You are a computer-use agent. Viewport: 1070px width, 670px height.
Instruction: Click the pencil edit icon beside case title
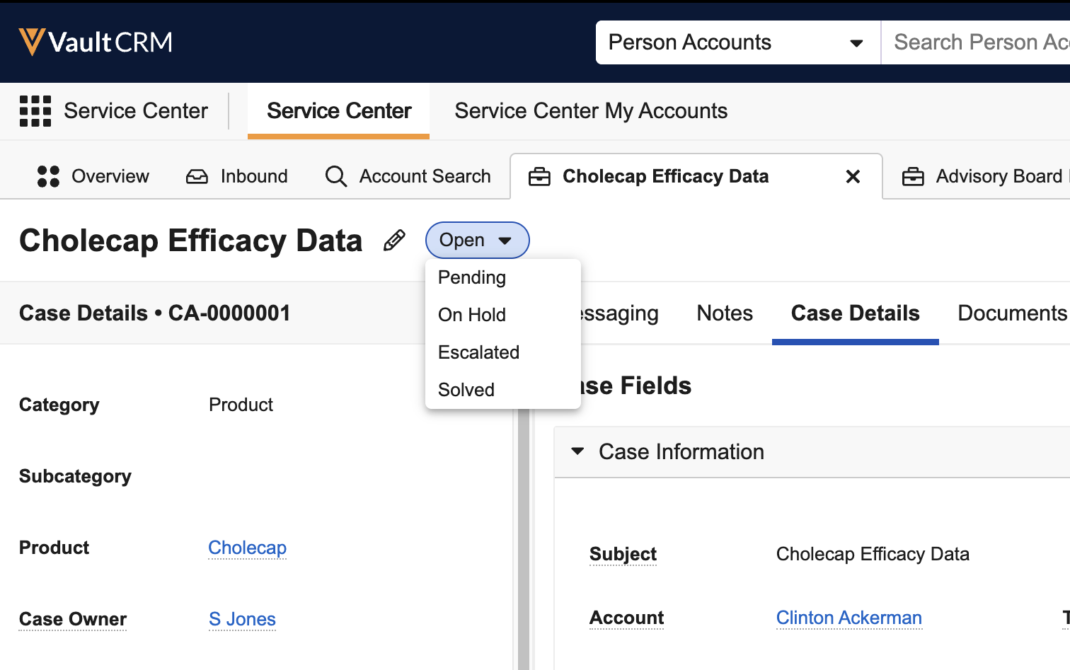point(394,241)
